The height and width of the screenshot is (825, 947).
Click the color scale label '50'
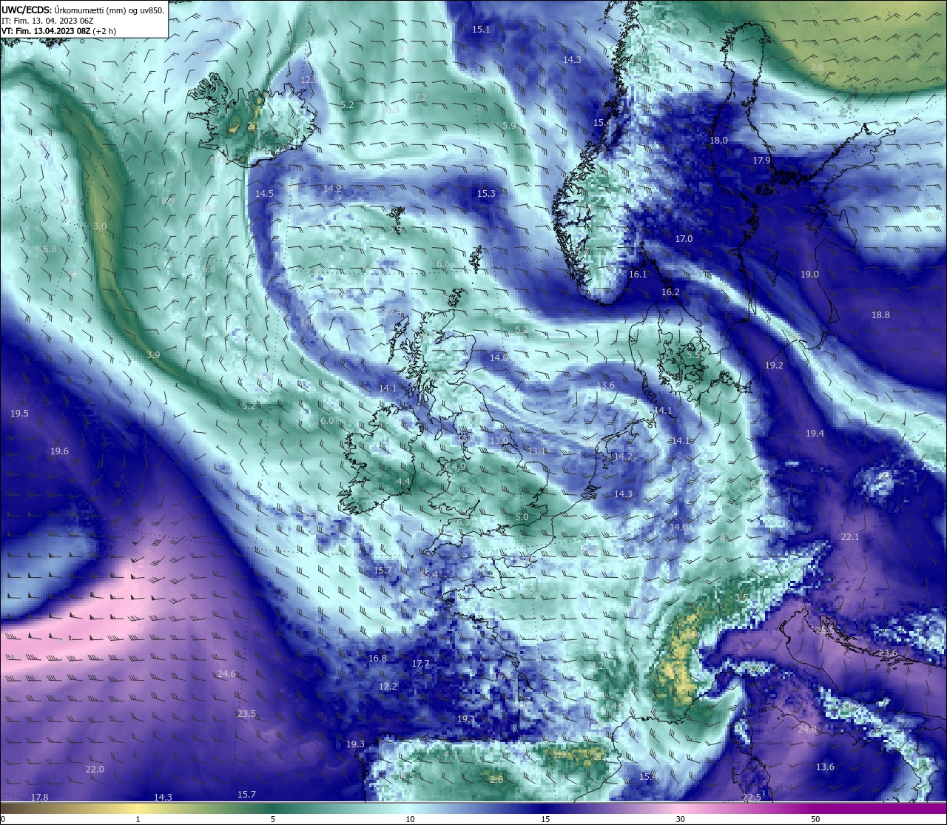(x=815, y=819)
